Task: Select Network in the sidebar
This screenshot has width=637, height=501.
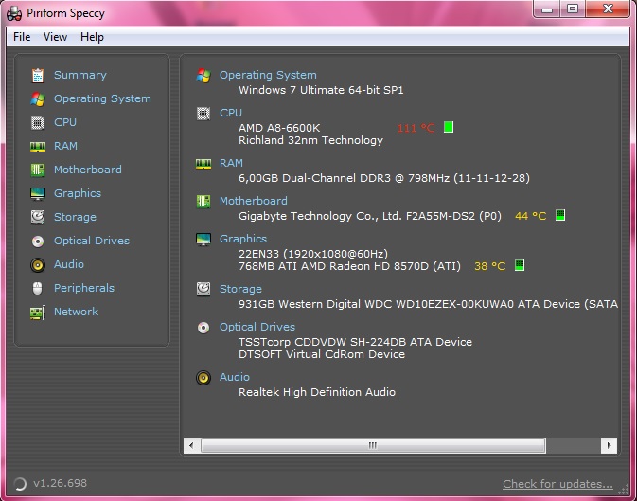Action: click(76, 312)
